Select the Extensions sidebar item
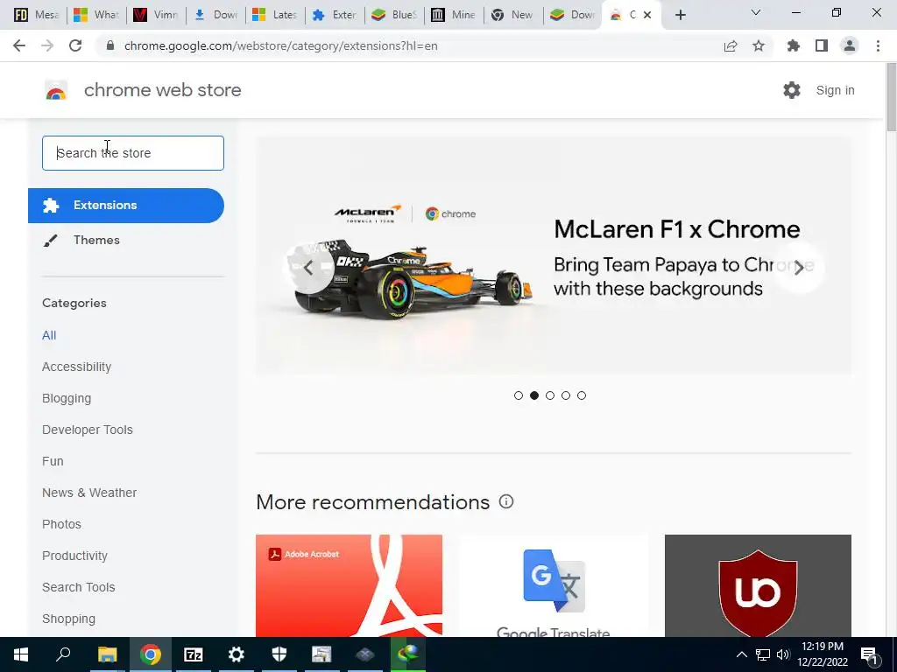Viewport: 897px width, 672px height. (x=126, y=205)
